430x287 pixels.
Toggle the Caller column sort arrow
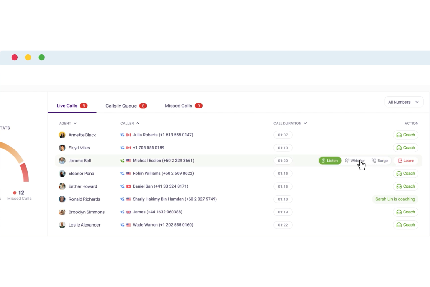pos(137,123)
